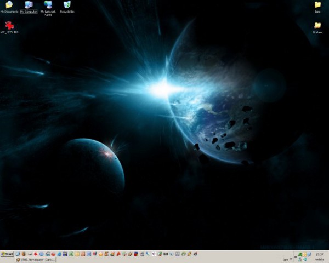Show hidden tray icons with the arrow
This screenshot has height=263, width=329.
coord(296,257)
